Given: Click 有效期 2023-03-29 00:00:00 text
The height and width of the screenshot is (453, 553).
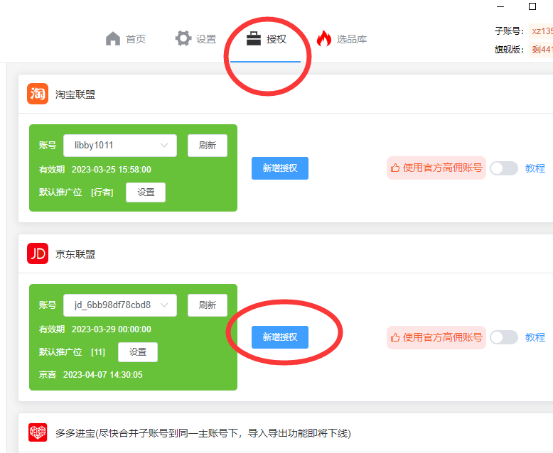Looking at the screenshot, I should (95, 329).
